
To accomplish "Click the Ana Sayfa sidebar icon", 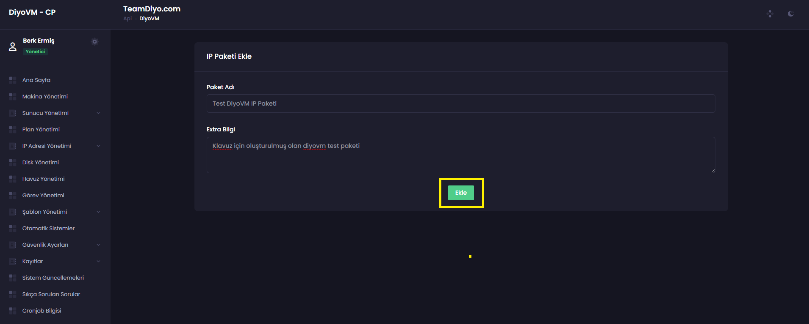I will point(13,80).
